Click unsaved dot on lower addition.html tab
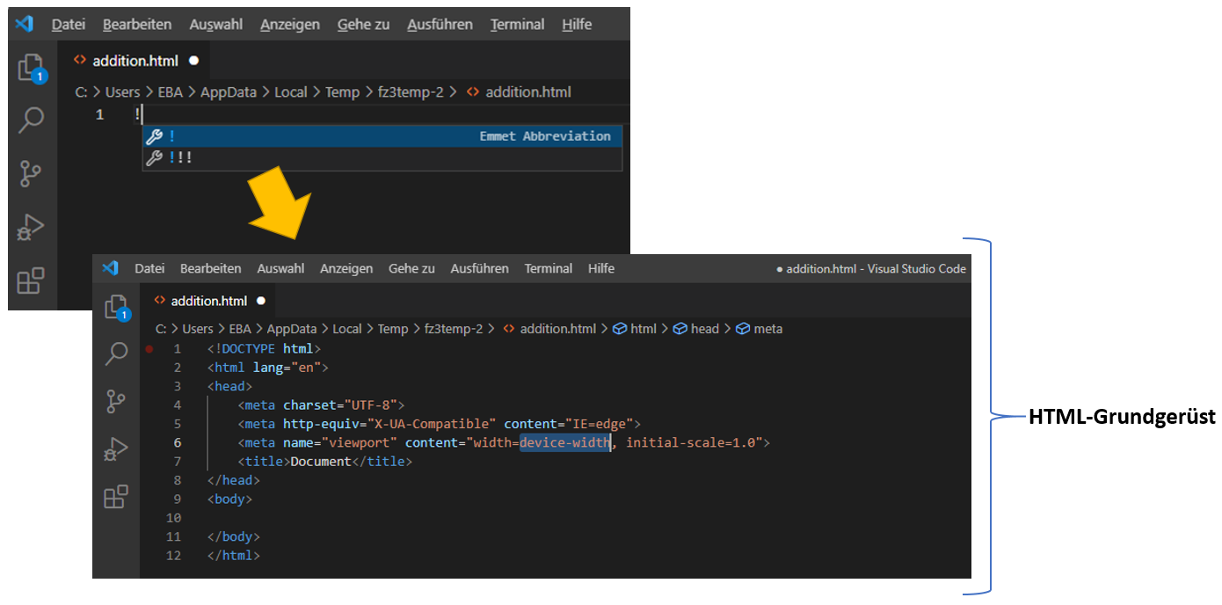Image resolution: width=1222 pixels, height=605 pixels. coord(261,301)
